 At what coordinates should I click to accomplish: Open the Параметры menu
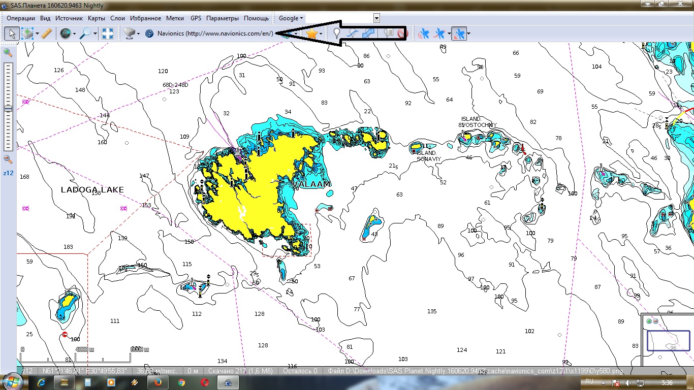pyautogui.click(x=222, y=18)
